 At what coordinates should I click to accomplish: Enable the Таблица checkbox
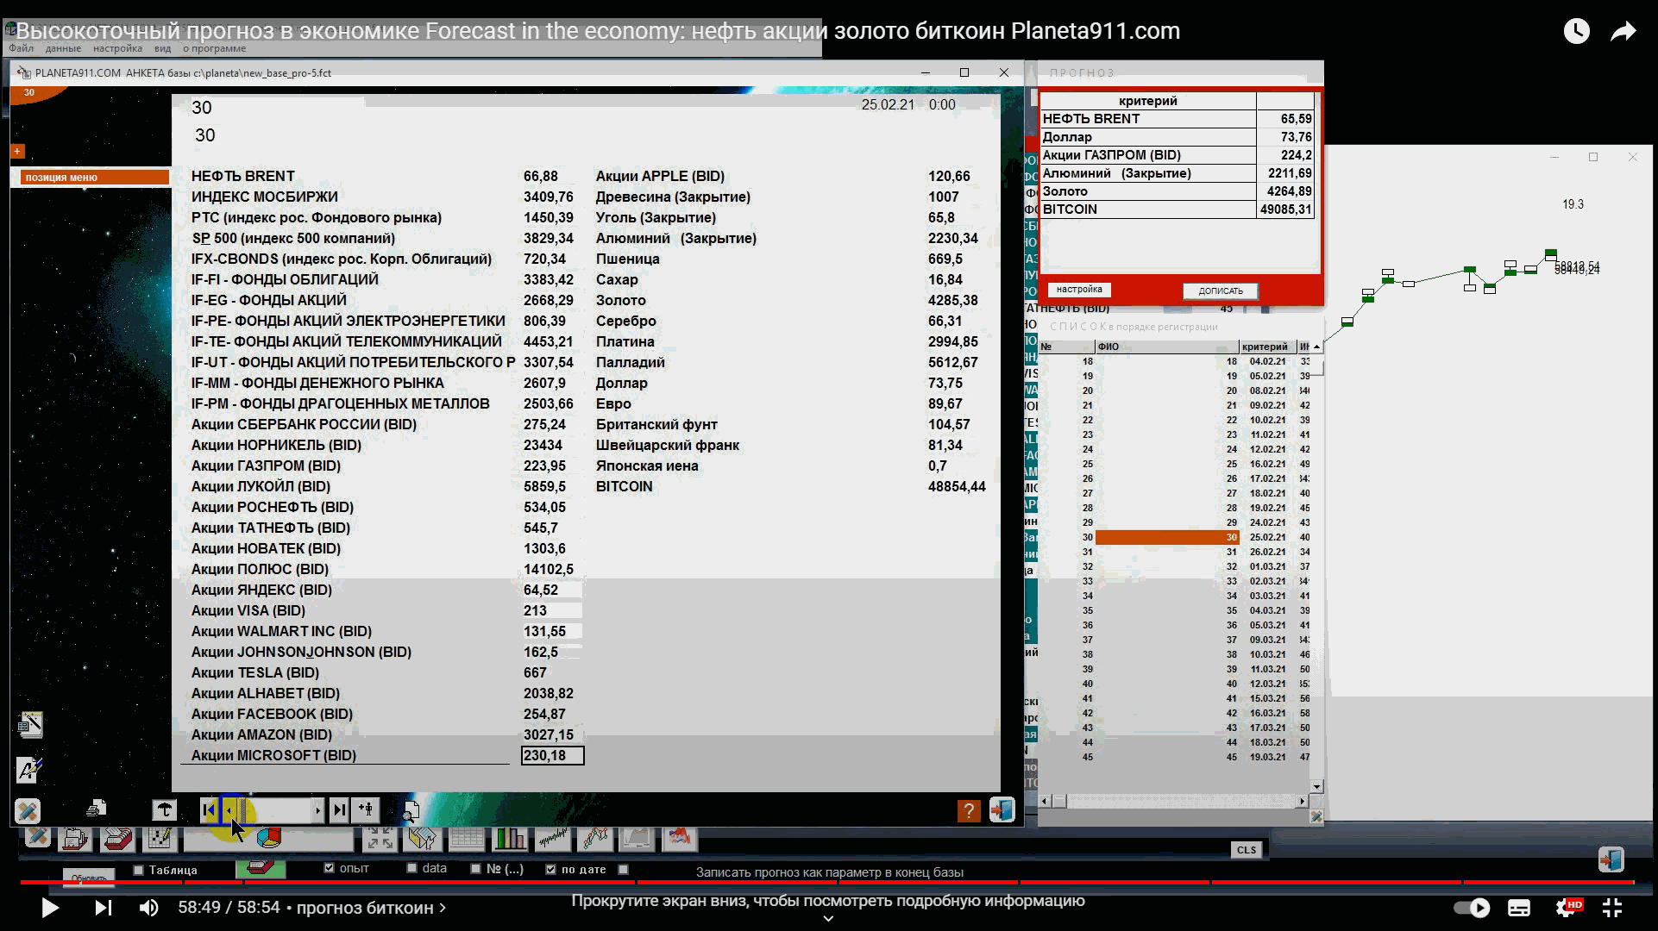(138, 870)
